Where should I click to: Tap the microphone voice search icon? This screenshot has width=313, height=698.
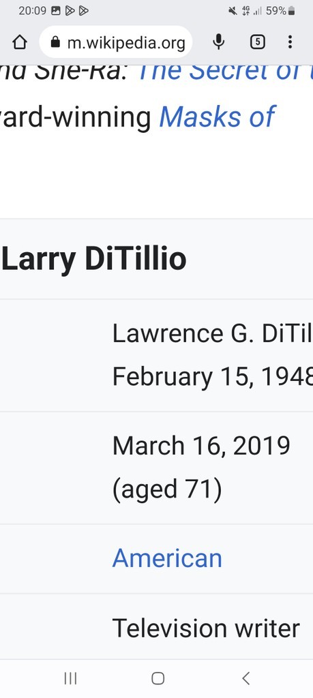[218, 42]
